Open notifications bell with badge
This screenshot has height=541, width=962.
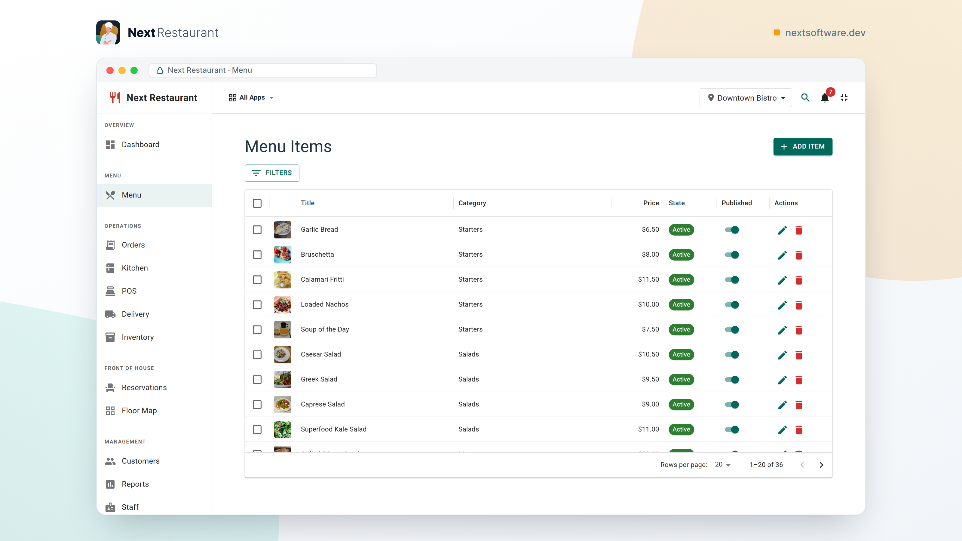tap(825, 98)
